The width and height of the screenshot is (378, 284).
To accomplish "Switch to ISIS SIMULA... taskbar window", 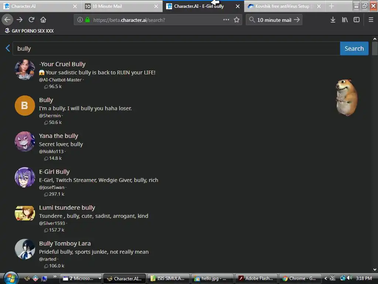I will point(168,278).
